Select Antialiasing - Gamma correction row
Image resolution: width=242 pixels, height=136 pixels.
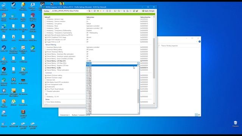(98, 22)
